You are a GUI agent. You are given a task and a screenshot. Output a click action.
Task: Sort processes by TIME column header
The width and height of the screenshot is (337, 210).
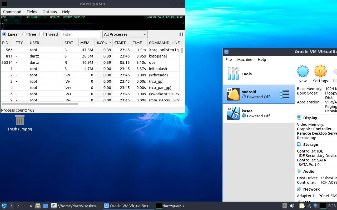click(139, 43)
